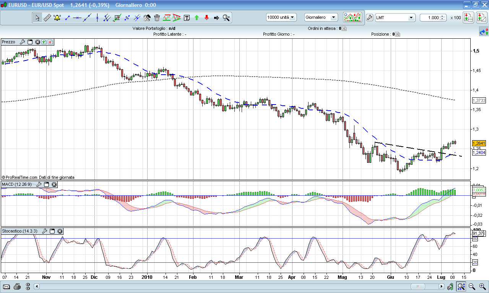
Task: Click the zoom out magnifier at bottom right
Action: (472, 286)
